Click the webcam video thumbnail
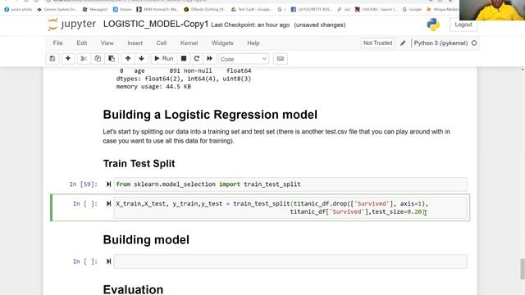Image resolution: width=525 pixels, height=295 pixels. [x=492, y=10]
